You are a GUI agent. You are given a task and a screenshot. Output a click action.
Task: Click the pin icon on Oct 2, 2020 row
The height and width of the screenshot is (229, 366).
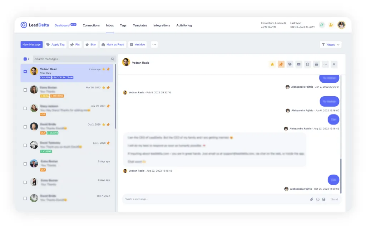pyautogui.click(x=108, y=125)
